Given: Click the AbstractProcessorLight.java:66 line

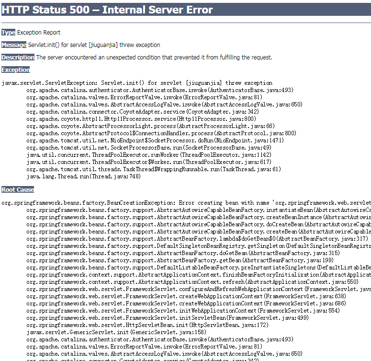Looking at the screenshot, I should [x=150, y=126].
